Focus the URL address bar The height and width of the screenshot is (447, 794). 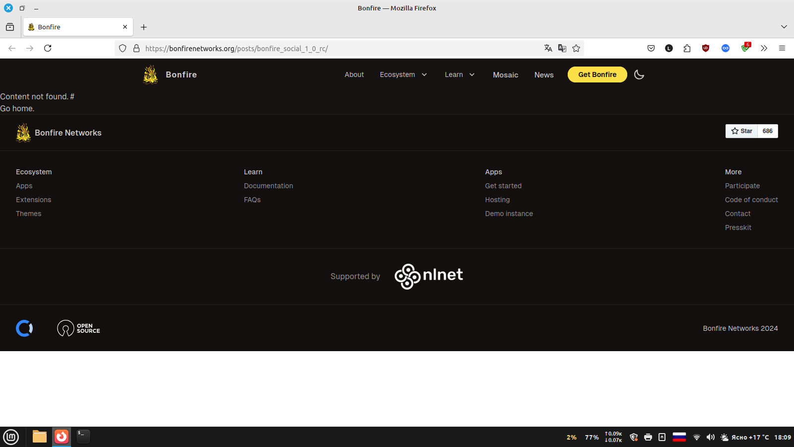pyautogui.click(x=337, y=48)
